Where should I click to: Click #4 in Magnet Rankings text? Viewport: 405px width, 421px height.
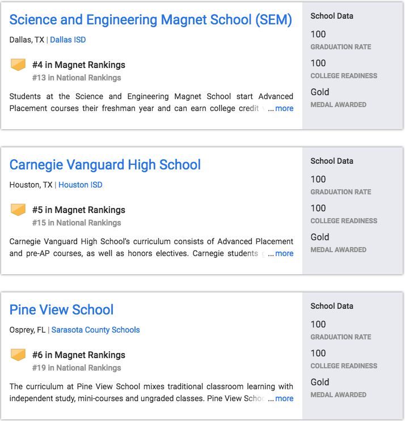(x=79, y=65)
